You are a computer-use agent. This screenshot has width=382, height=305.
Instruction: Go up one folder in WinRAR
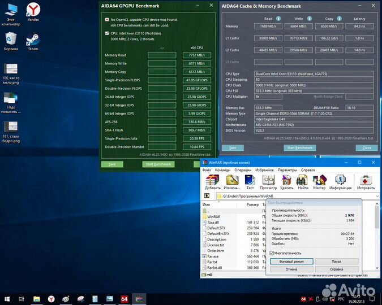[x=207, y=196]
